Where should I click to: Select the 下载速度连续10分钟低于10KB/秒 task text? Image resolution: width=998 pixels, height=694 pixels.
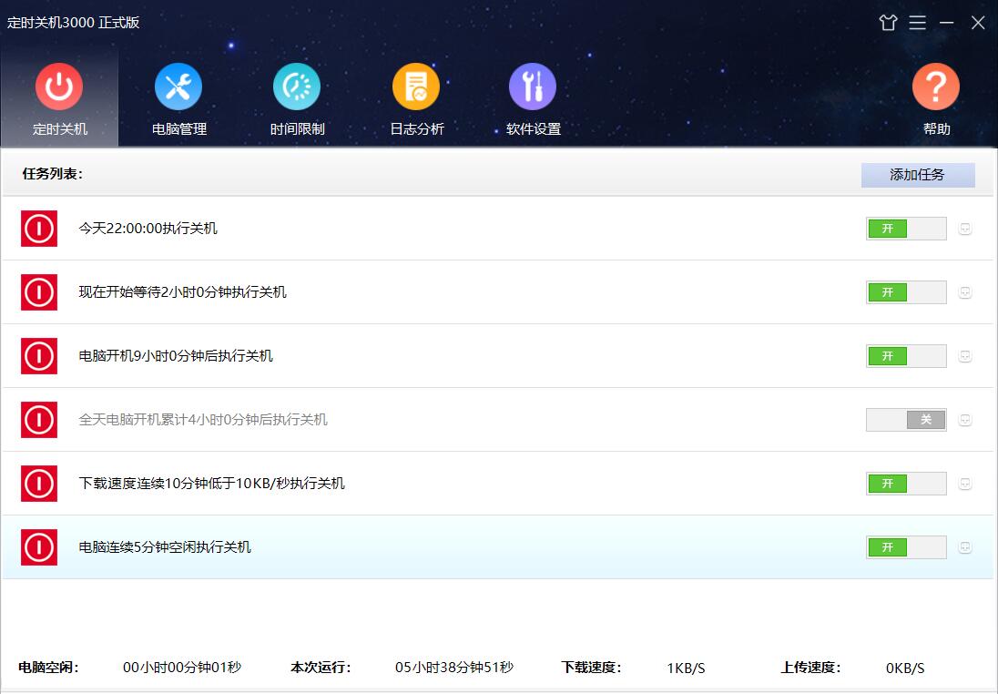point(212,484)
